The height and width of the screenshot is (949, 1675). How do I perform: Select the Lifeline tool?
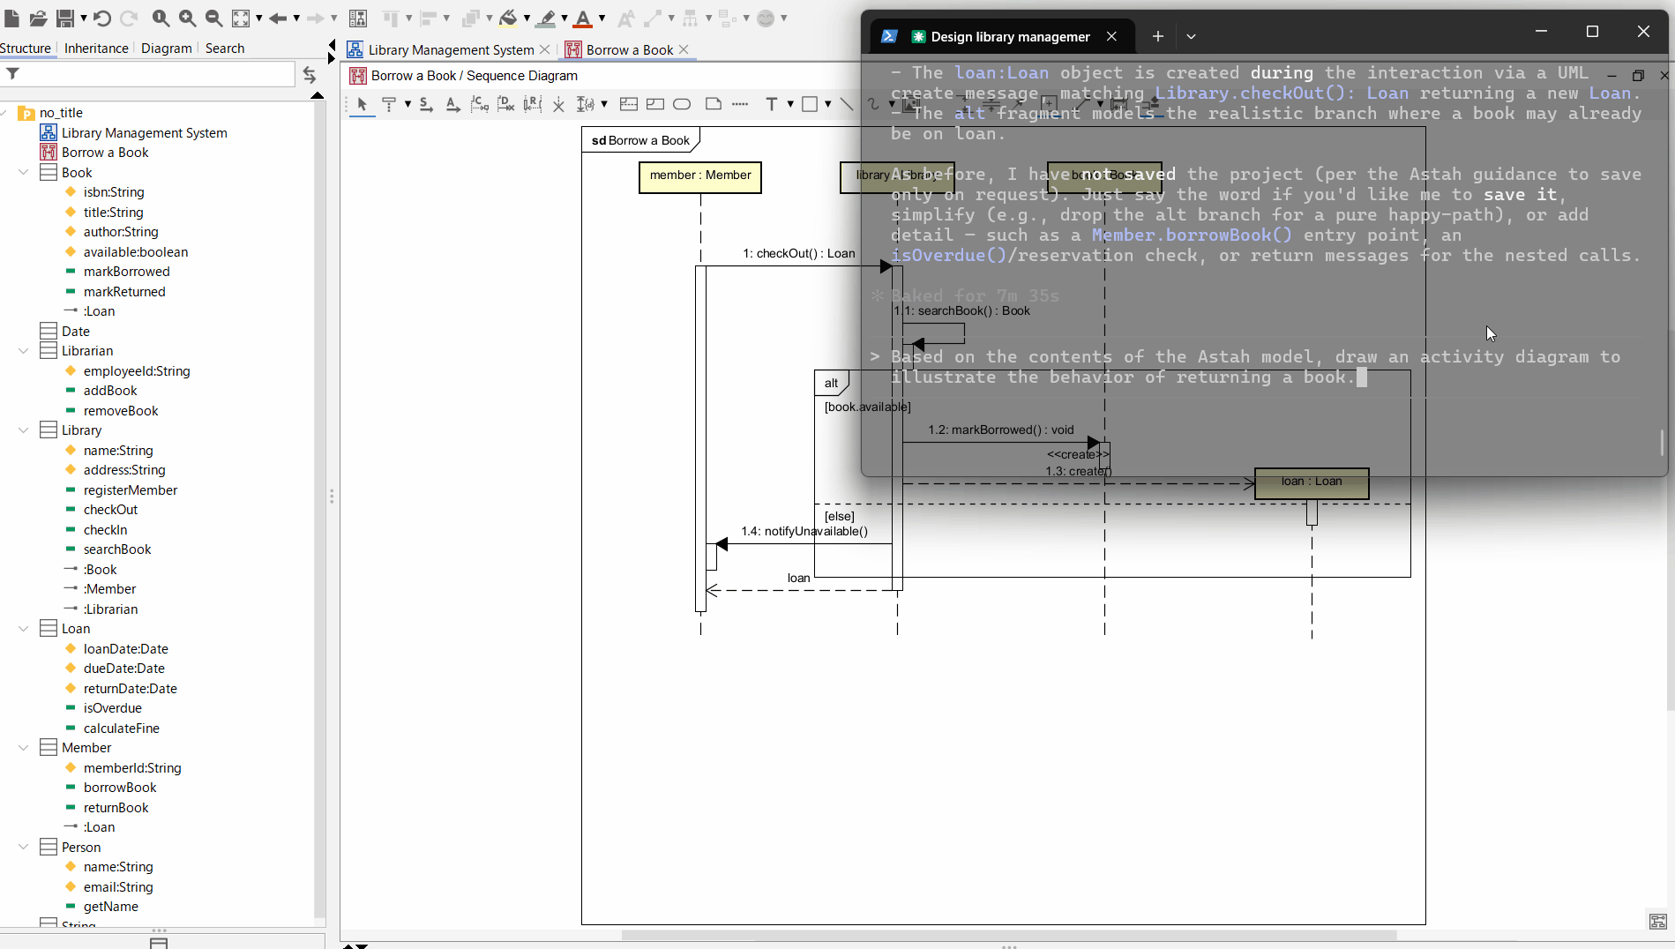click(389, 104)
